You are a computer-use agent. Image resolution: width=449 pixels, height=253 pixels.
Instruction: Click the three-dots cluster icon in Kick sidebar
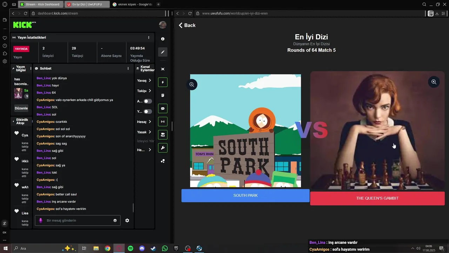point(163,161)
